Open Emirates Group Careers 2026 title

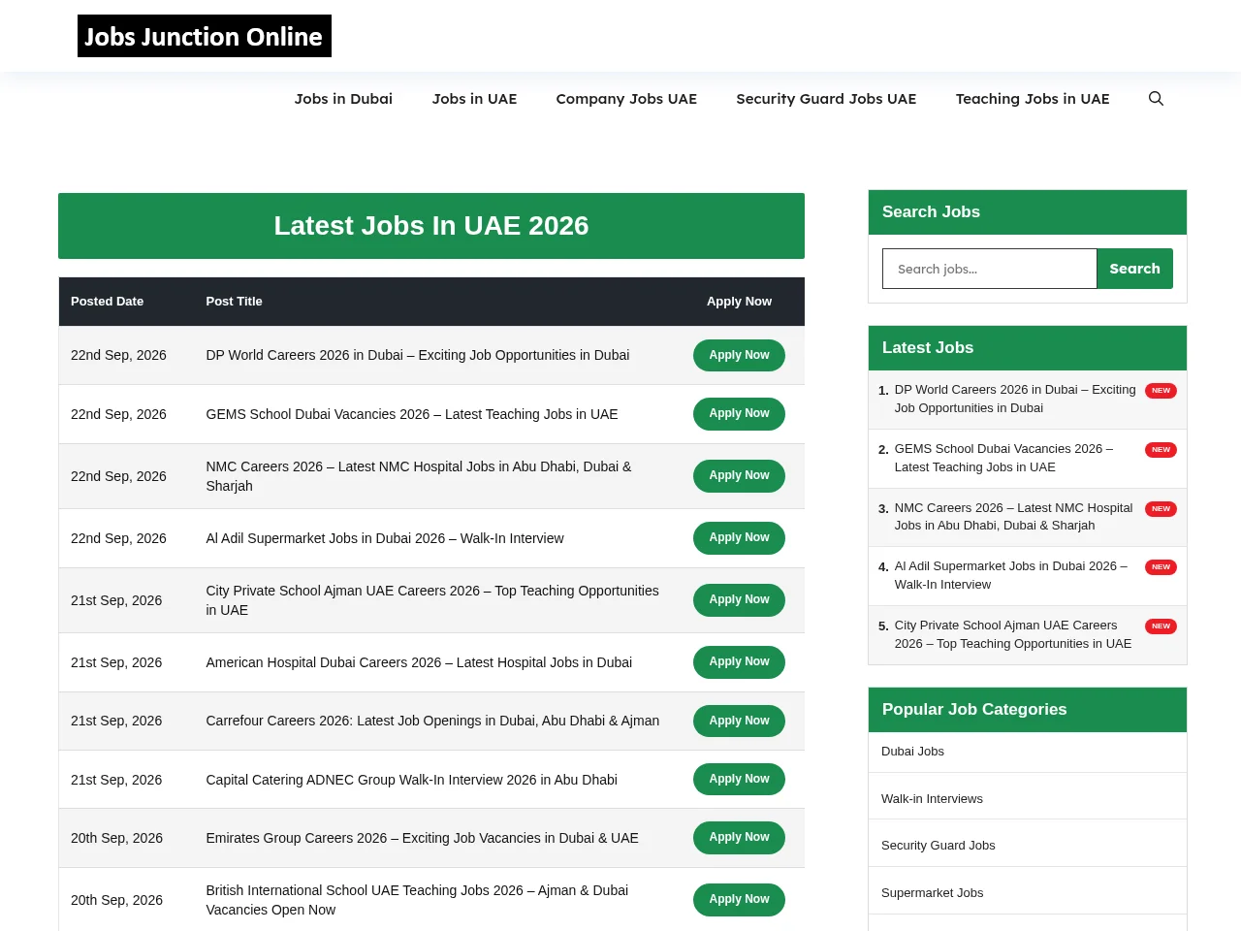click(x=423, y=838)
